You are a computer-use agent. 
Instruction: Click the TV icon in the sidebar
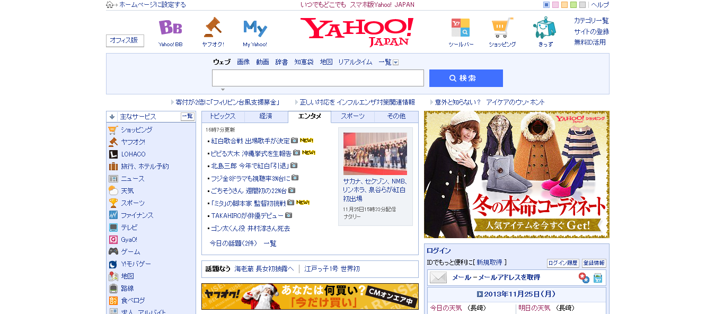pos(113,227)
